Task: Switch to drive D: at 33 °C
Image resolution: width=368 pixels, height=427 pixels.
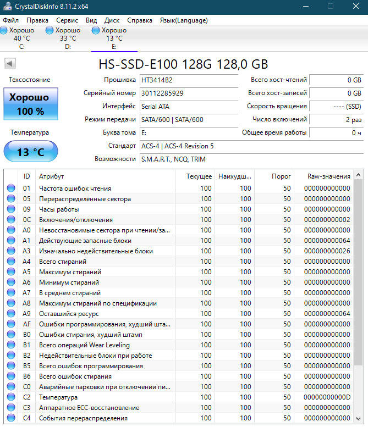Action: tap(68, 38)
